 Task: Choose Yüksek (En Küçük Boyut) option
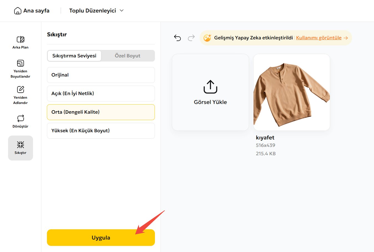tap(101, 131)
